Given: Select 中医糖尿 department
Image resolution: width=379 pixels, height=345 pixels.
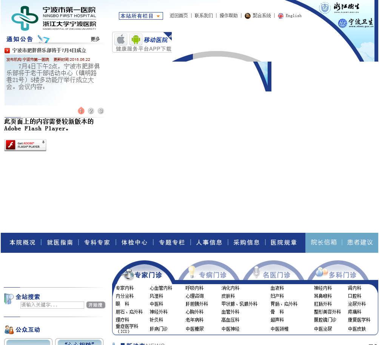Looking at the screenshot, I should [194, 329].
